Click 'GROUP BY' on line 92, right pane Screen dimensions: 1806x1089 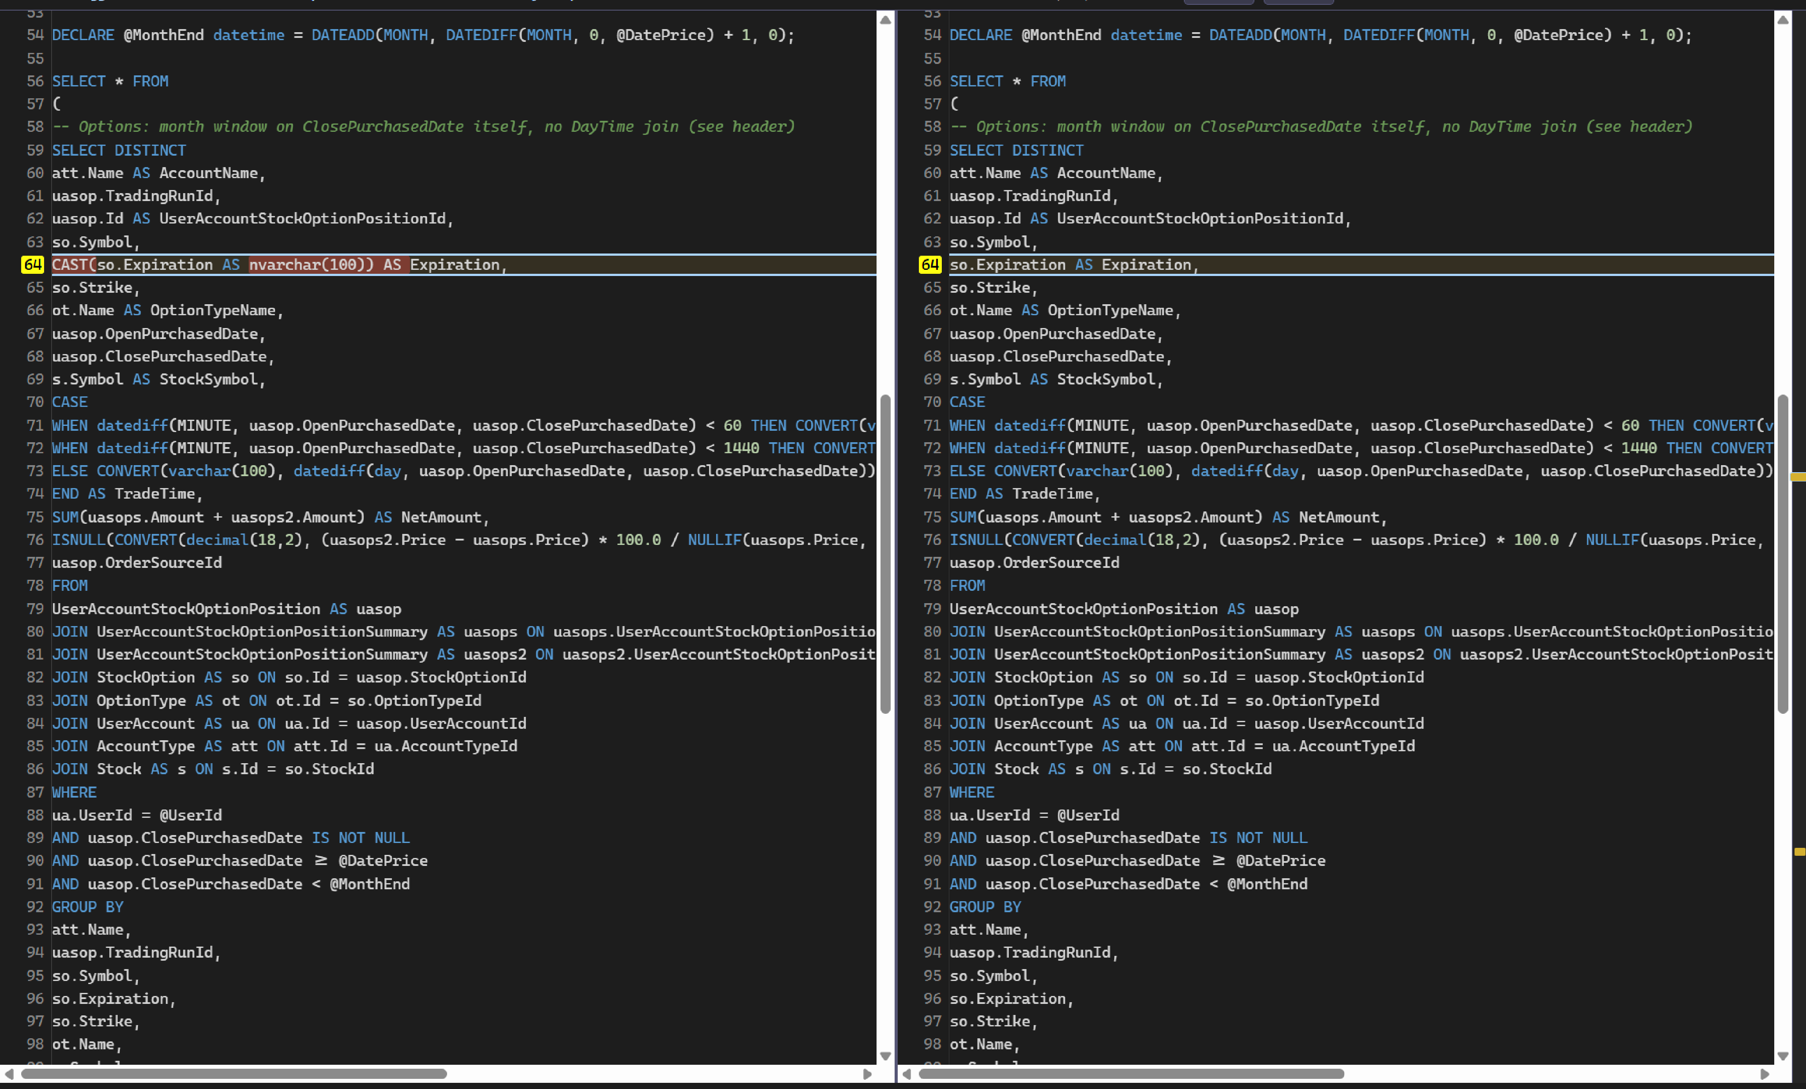pos(985,906)
